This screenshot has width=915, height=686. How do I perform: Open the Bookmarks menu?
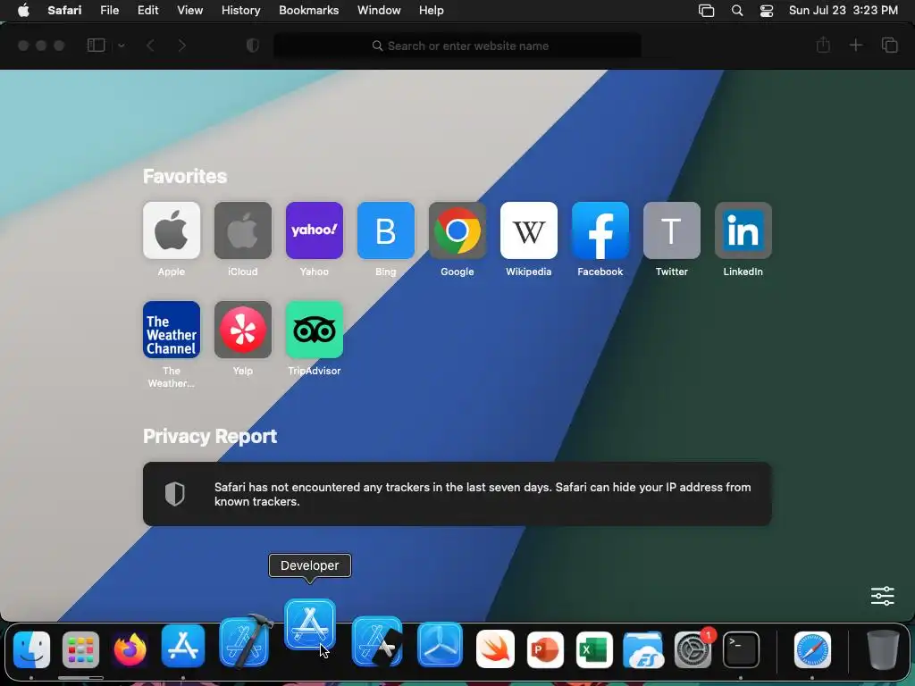point(308,11)
